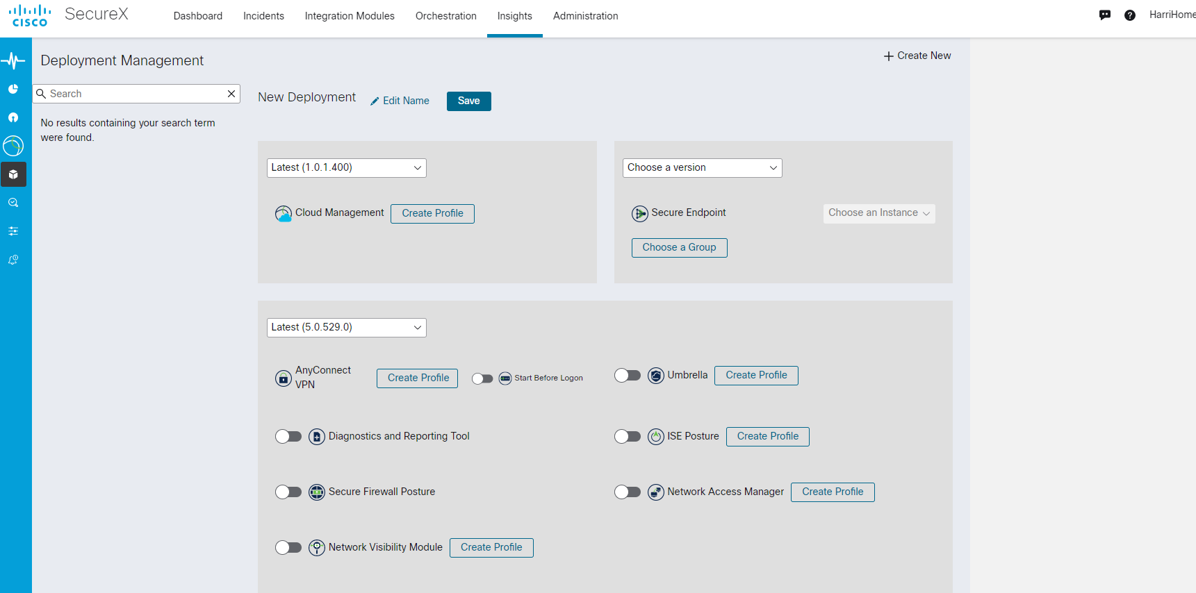Image resolution: width=1196 pixels, height=593 pixels.
Task: Click the Save button
Action: 469,101
